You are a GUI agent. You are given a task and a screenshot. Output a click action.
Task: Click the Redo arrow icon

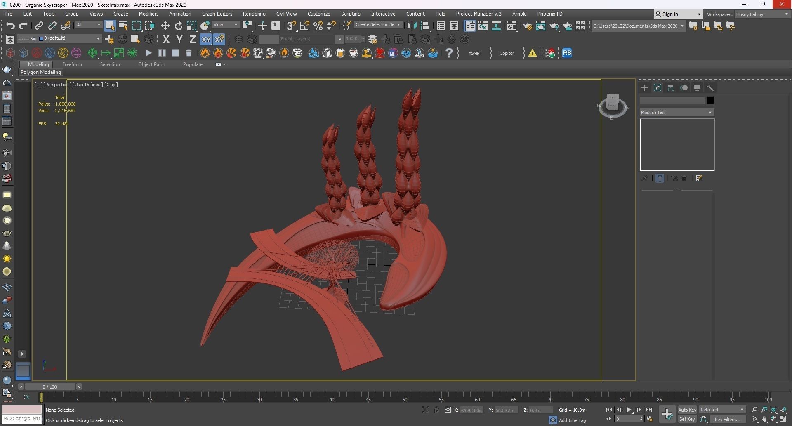tap(24, 26)
